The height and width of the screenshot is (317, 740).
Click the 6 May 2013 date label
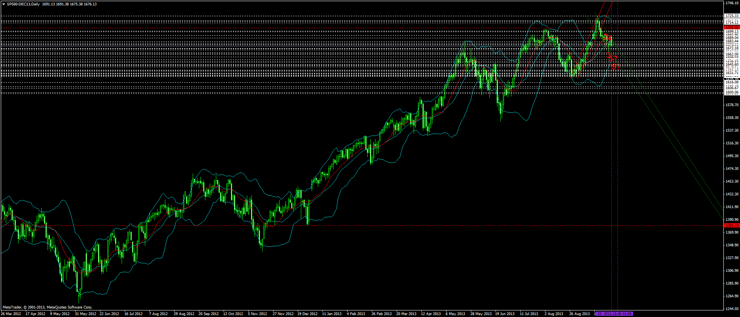[x=455, y=314]
